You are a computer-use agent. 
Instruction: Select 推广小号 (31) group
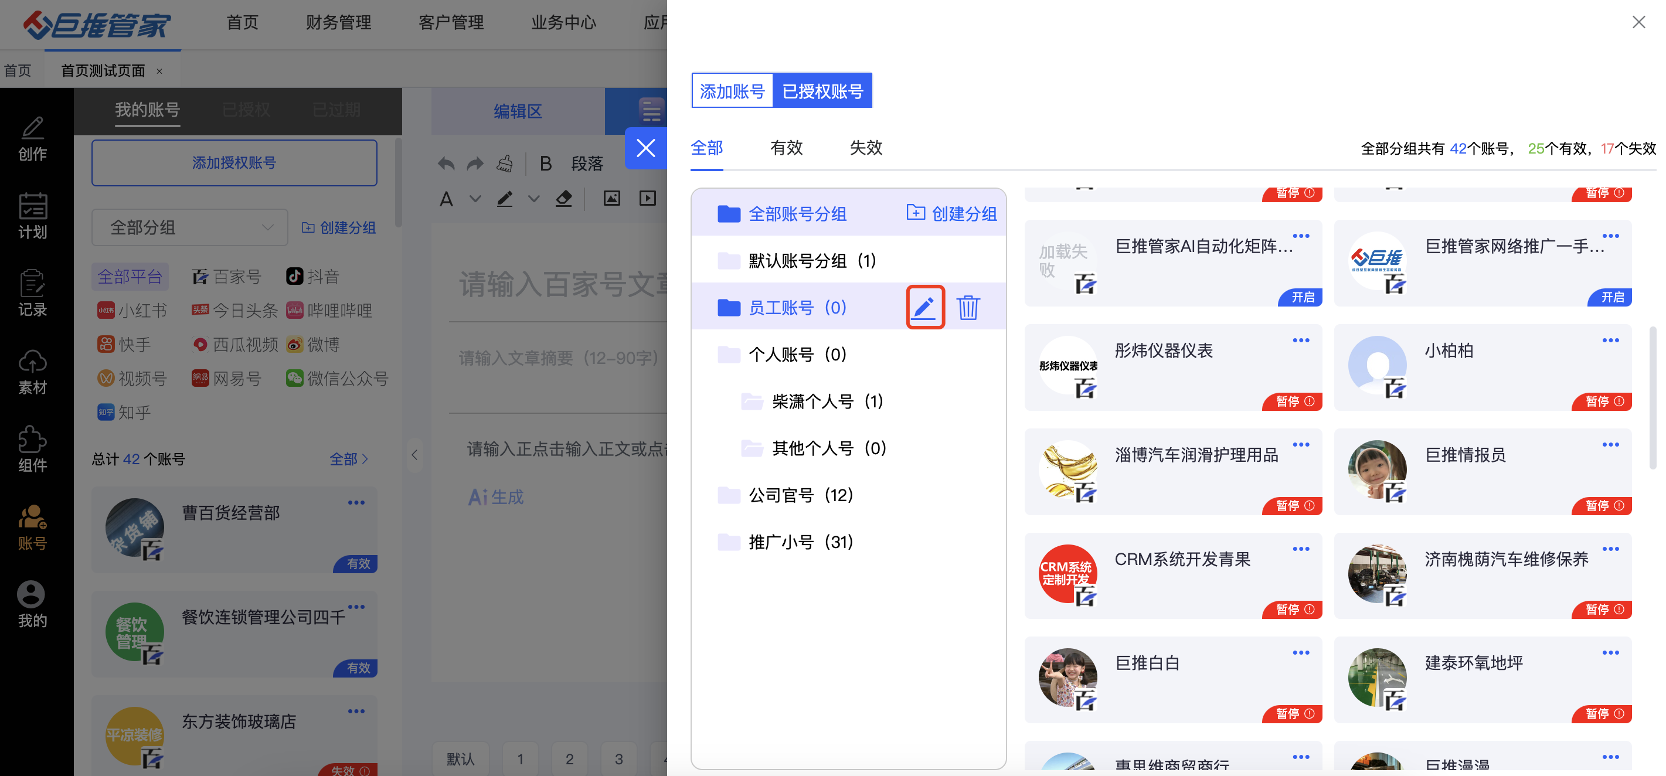point(848,542)
